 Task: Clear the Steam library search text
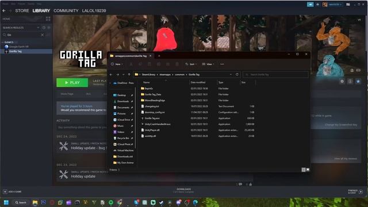pyautogui.click(x=42, y=35)
